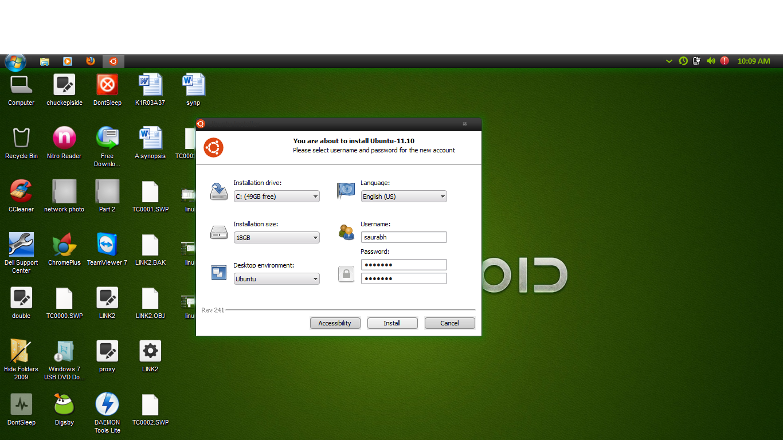Select the LINK2 icon with the gear
The image size is (783, 440).
pos(150,356)
